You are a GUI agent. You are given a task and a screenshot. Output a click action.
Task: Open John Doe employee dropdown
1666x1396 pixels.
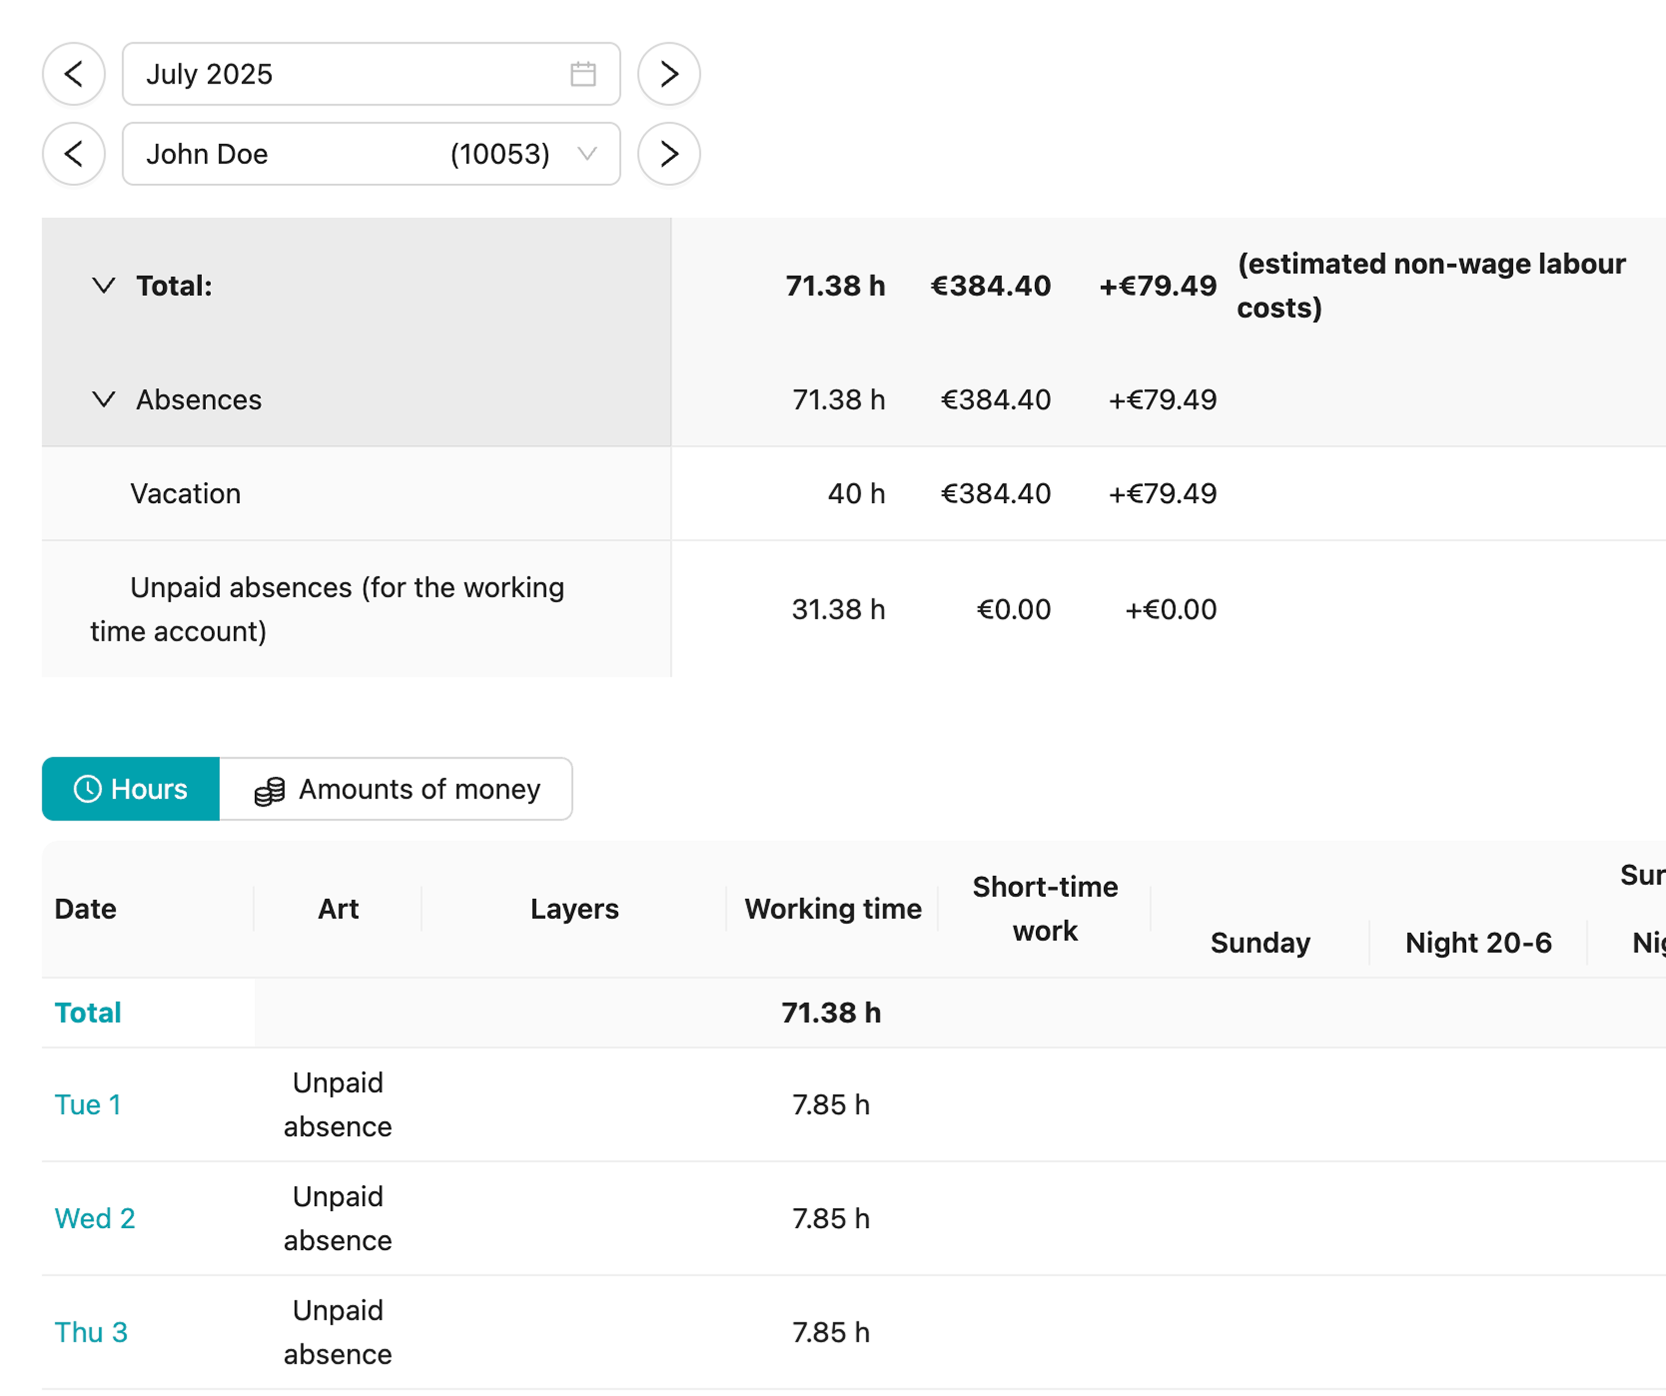tap(371, 154)
